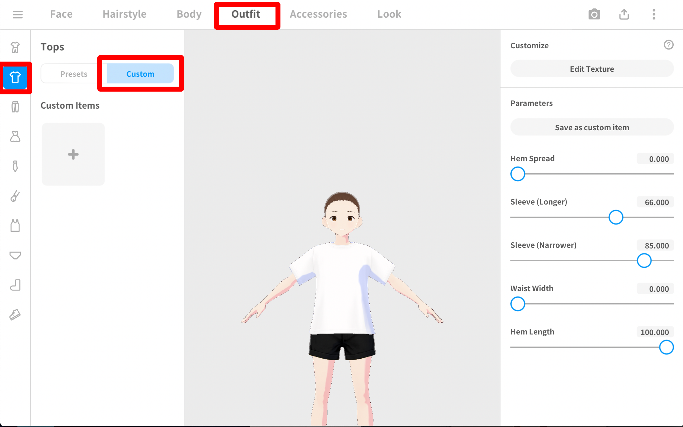Image resolution: width=683 pixels, height=427 pixels.
Task: Select the full outfit sidebar icon
Action: click(x=15, y=48)
